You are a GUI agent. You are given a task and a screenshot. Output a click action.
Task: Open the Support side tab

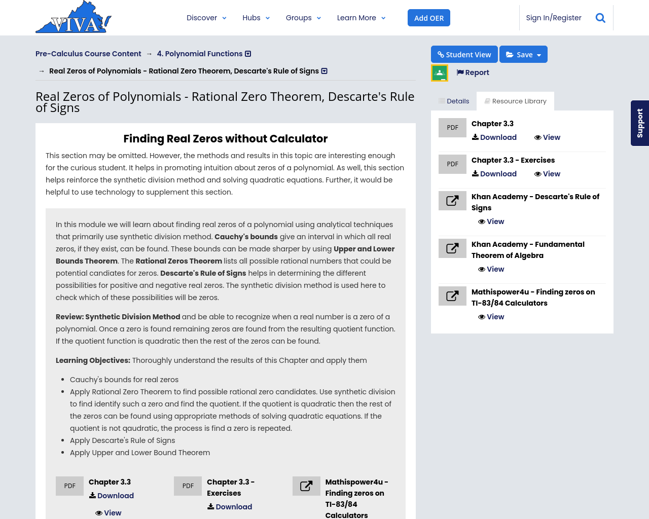click(x=639, y=123)
